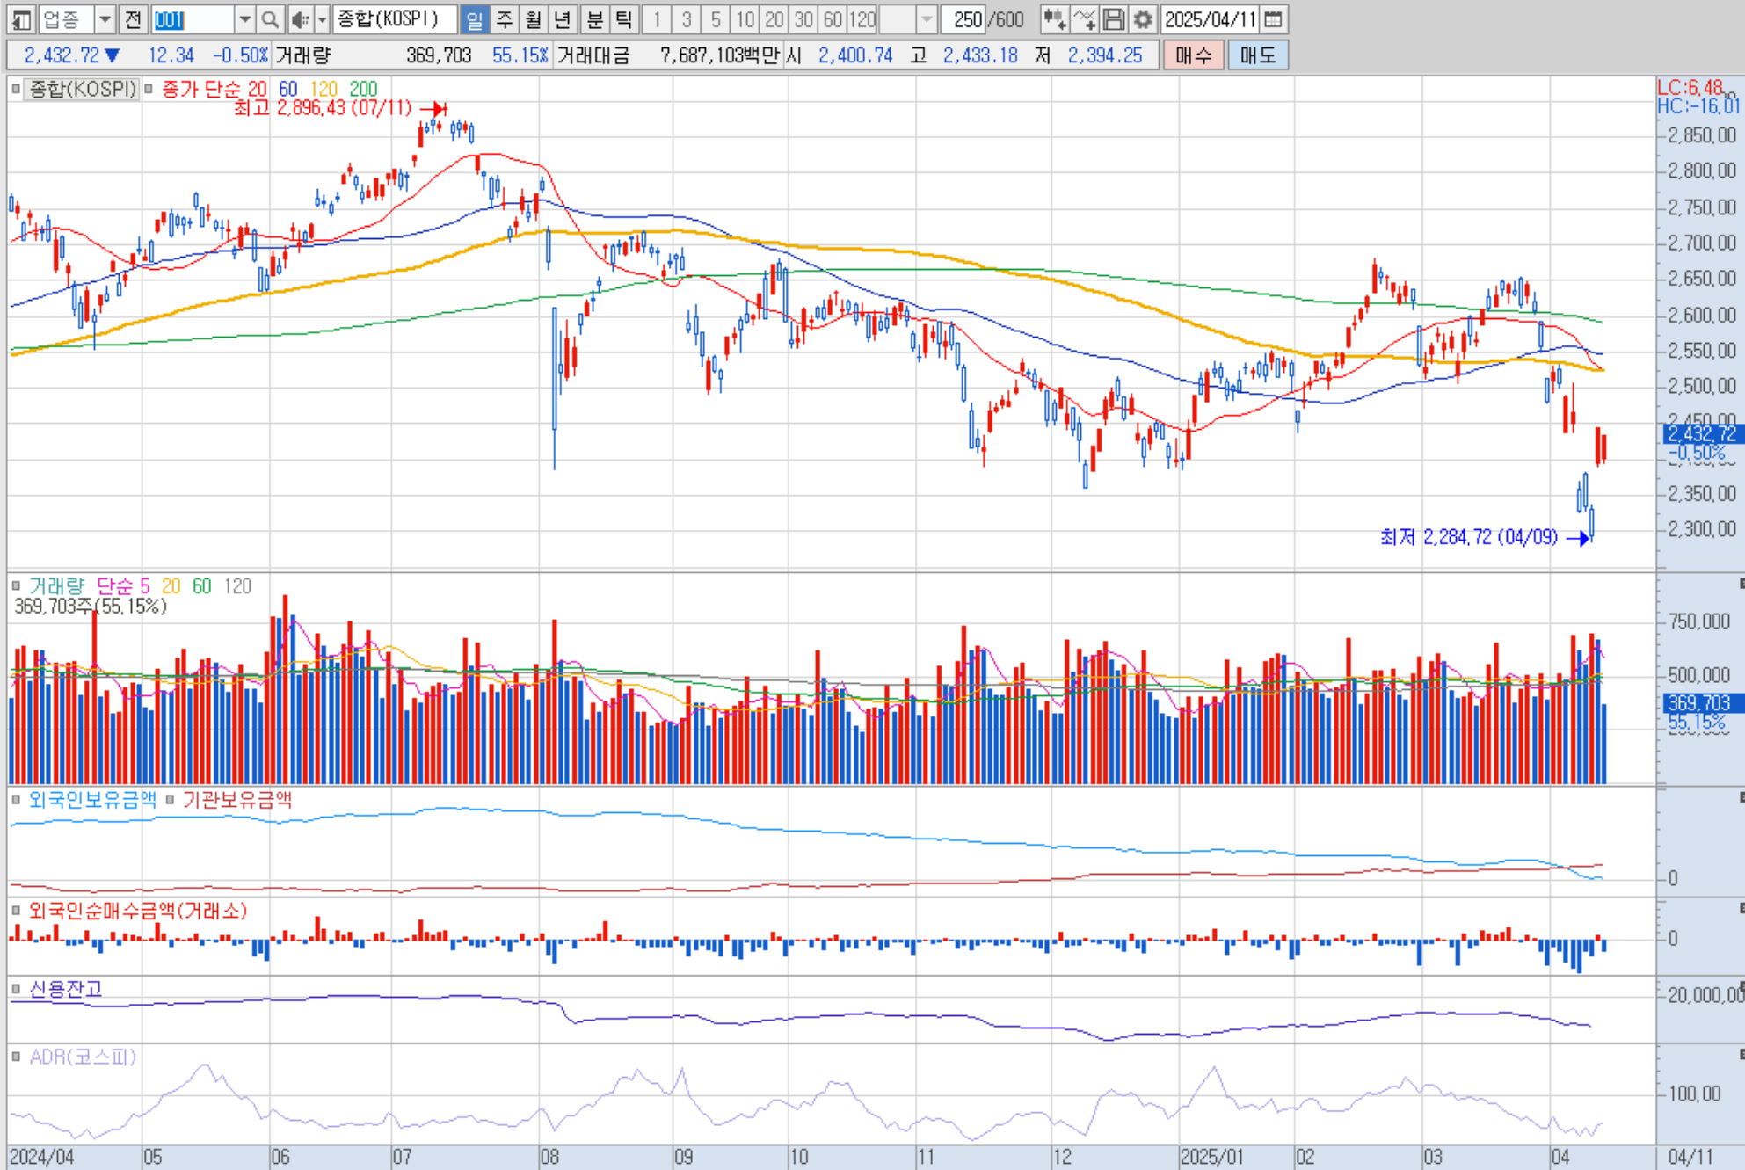Toggle the 종합(KOSPI) price series marker
Viewport: 1745px width, 1170px height.
coord(16,89)
